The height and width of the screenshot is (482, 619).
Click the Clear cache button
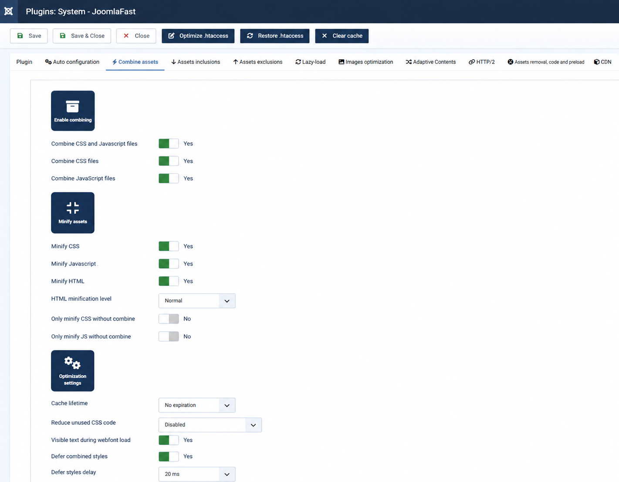pos(342,36)
